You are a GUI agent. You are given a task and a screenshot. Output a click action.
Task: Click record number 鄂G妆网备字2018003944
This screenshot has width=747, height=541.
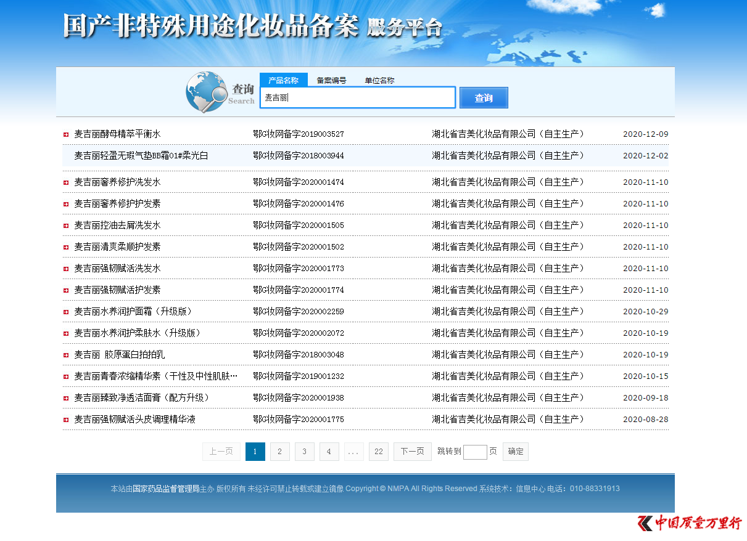click(299, 155)
